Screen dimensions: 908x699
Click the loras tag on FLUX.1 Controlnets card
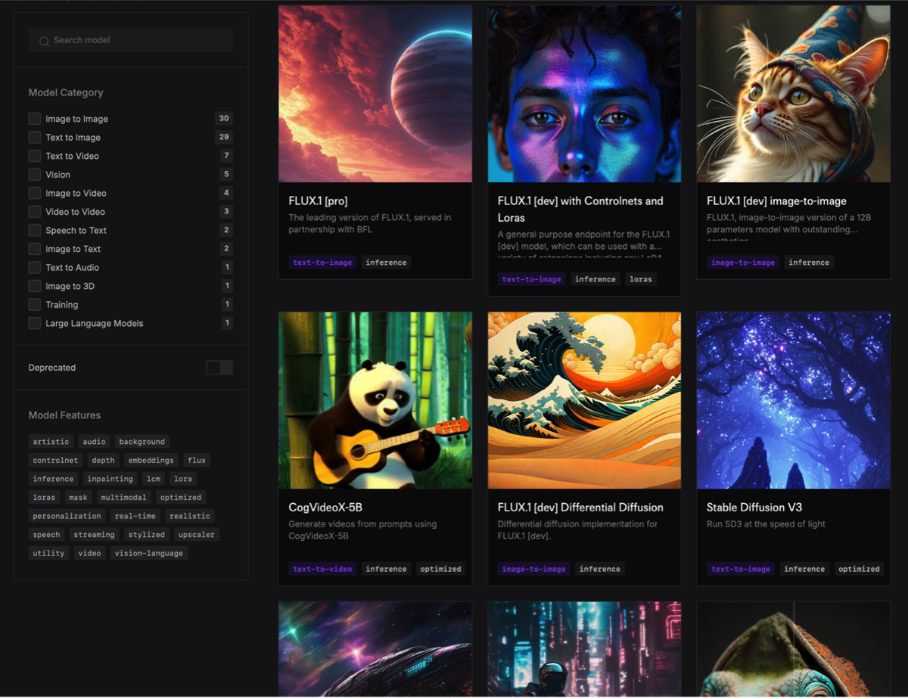click(641, 279)
